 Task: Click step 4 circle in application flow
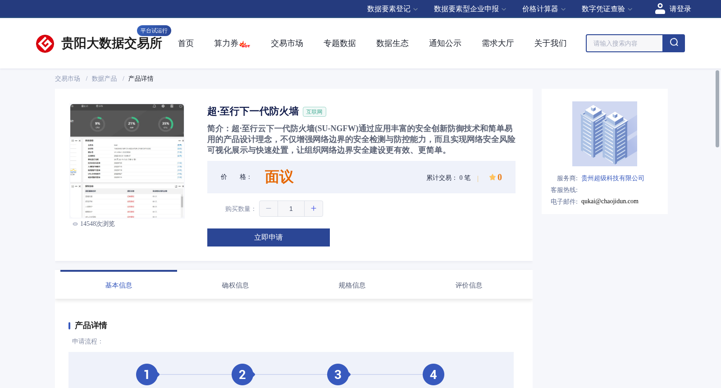pyautogui.click(x=434, y=374)
